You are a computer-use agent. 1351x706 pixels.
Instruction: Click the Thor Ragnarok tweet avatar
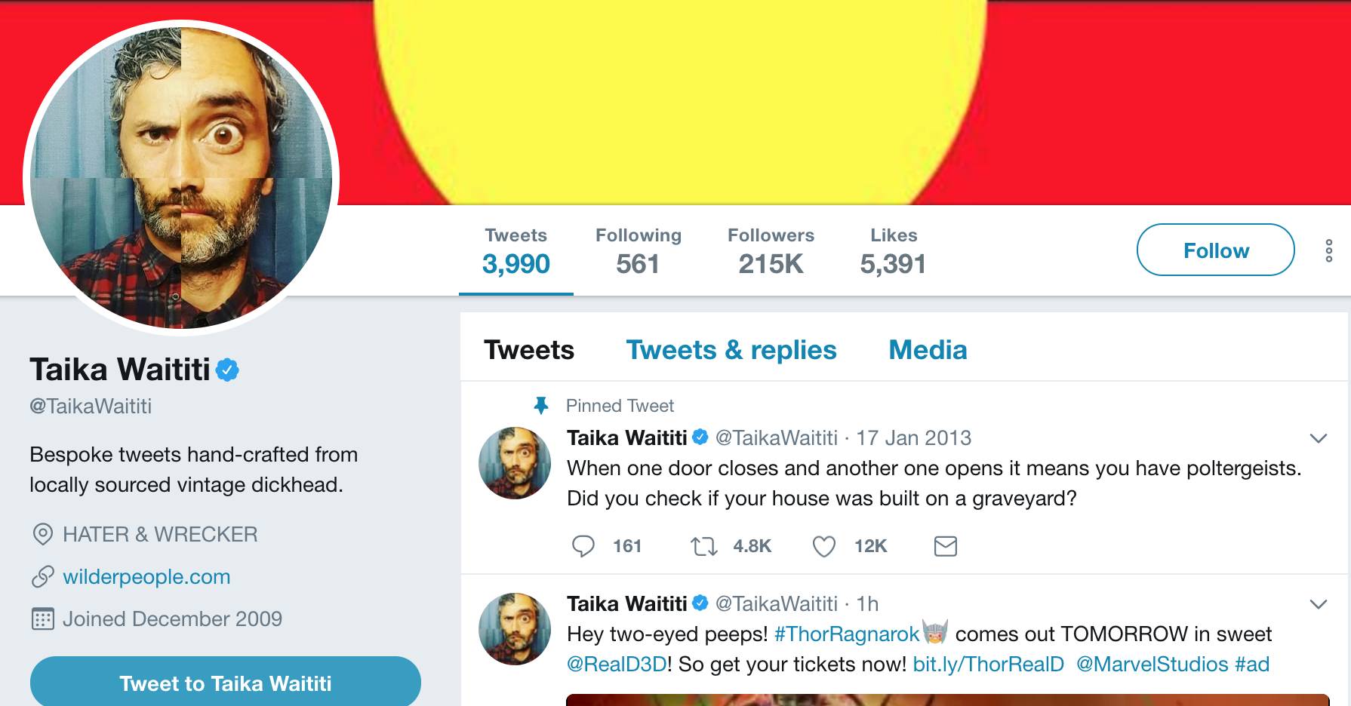coord(515,628)
